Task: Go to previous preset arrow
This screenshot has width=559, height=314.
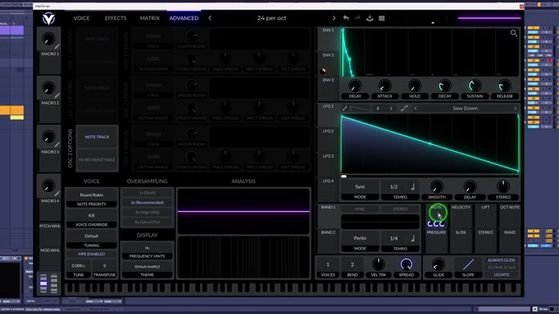Action: (210, 18)
